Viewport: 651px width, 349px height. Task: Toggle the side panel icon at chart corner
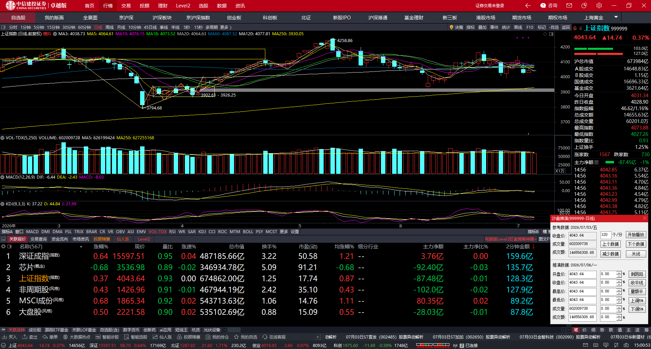coord(551,34)
